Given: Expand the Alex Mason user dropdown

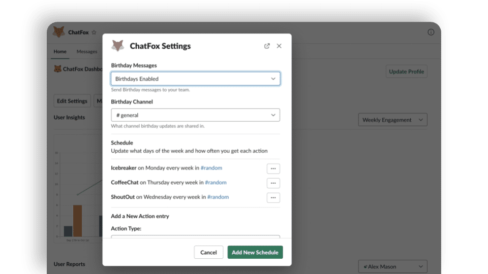Looking at the screenshot, I should pyautogui.click(x=392, y=267).
